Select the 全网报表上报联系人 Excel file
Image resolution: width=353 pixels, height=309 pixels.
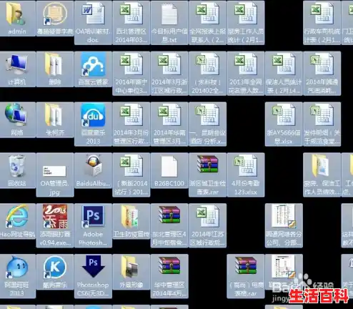(x=207, y=22)
